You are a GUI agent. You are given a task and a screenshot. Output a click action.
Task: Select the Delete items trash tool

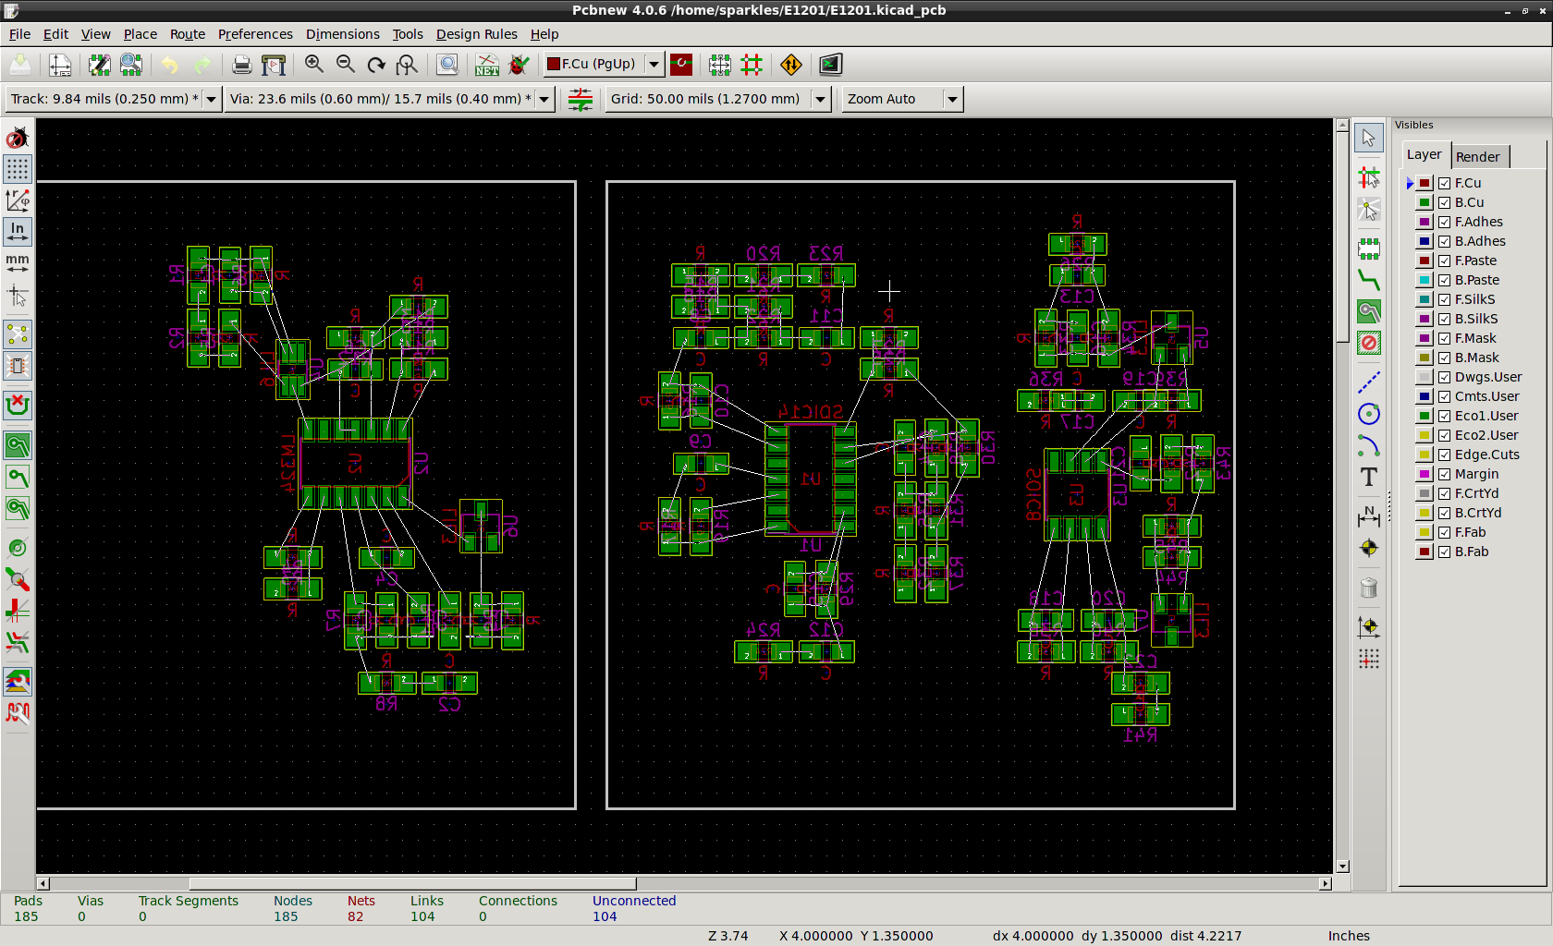pyautogui.click(x=1369, y=588)
